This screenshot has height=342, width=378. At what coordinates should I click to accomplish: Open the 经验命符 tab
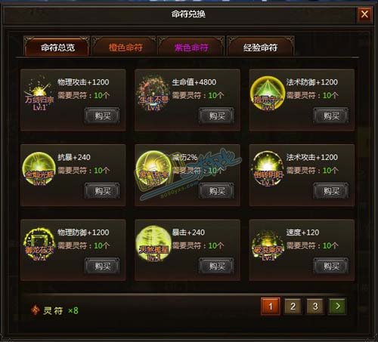(x=261, y=47)
